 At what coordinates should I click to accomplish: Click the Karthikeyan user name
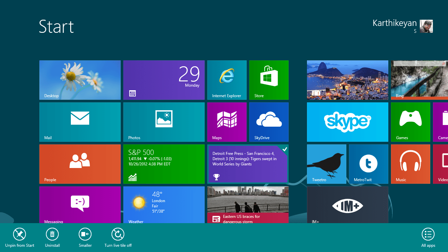395,23
